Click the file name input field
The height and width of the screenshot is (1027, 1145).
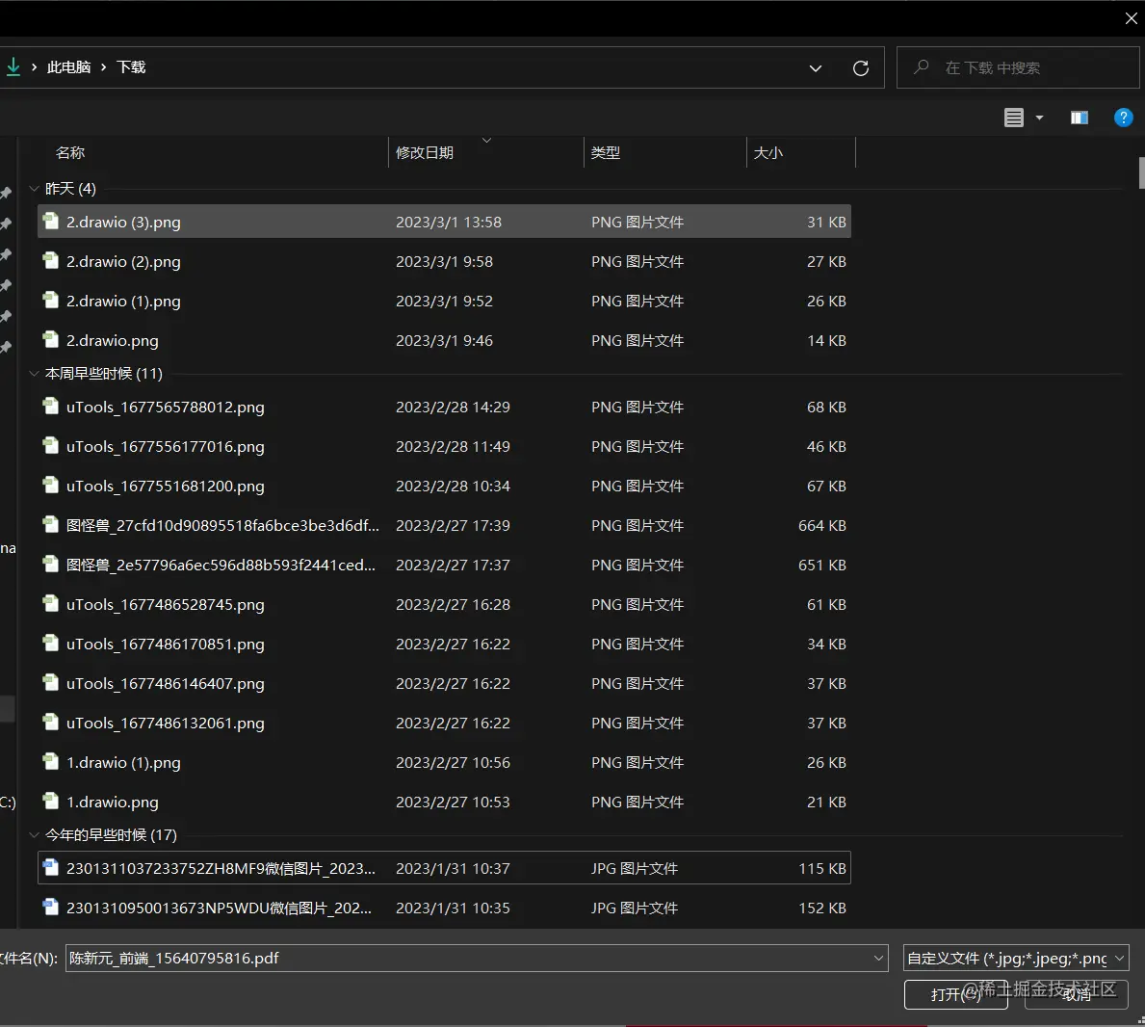(x=467, y=958)
